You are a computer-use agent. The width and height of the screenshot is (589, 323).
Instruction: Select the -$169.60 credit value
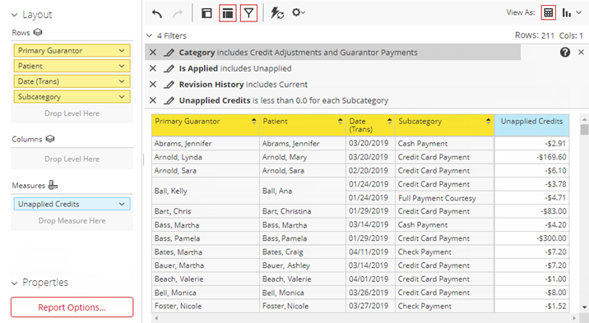click(531, 157)
